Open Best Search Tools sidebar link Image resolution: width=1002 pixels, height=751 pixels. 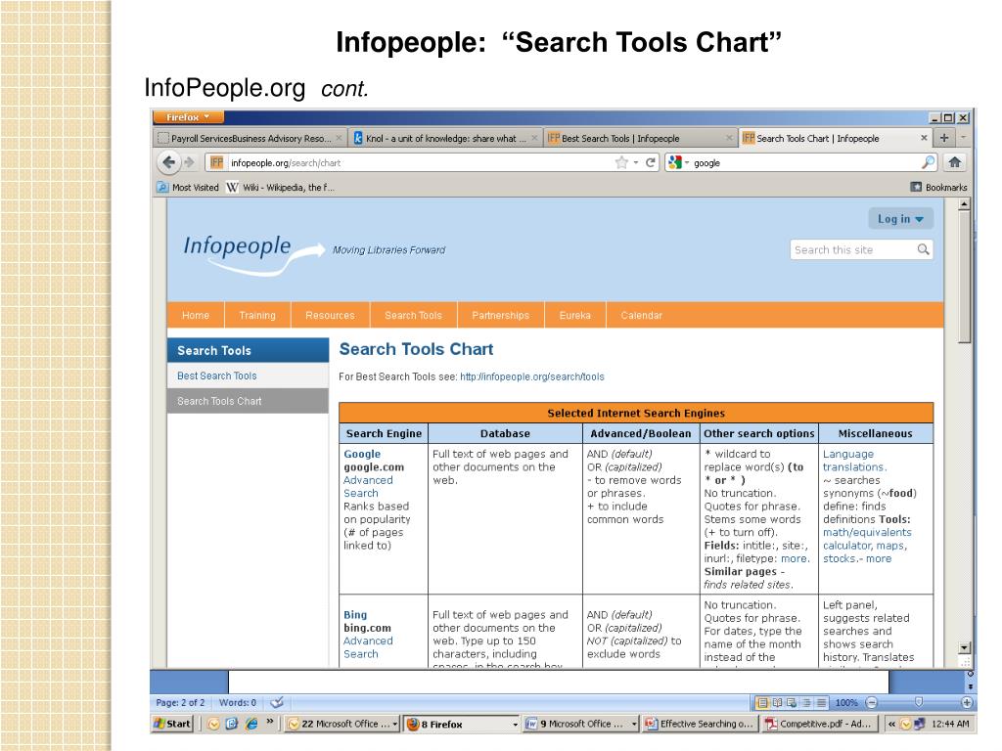(216, 375)
